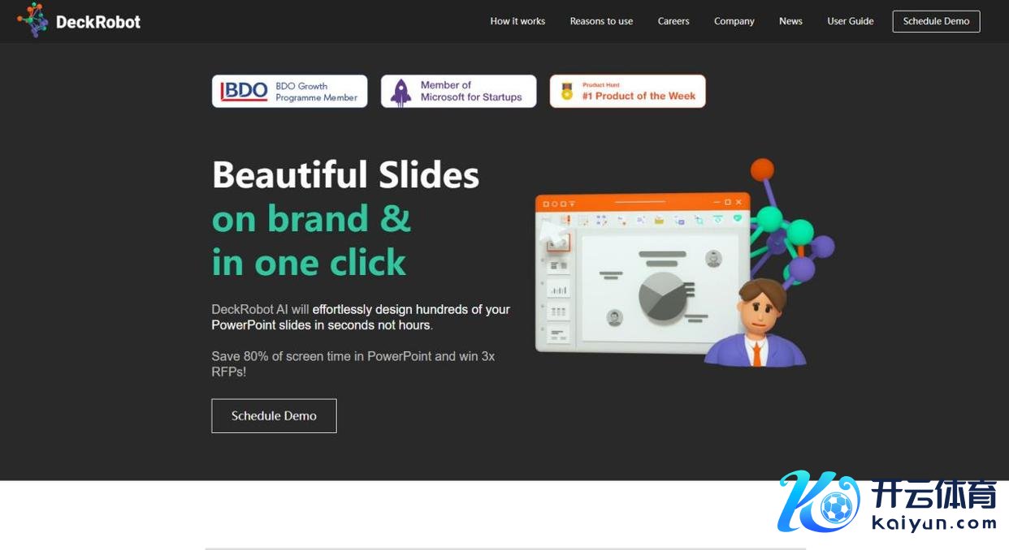
Task: Click the yellow folder icon in illustration toolbar
Action: click(659, 220)
